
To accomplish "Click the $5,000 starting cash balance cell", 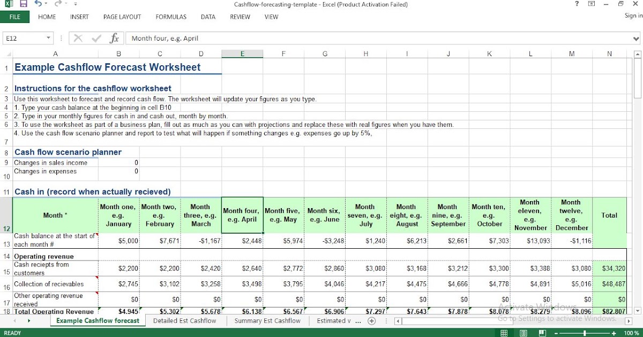I will (x=119, y=241).
